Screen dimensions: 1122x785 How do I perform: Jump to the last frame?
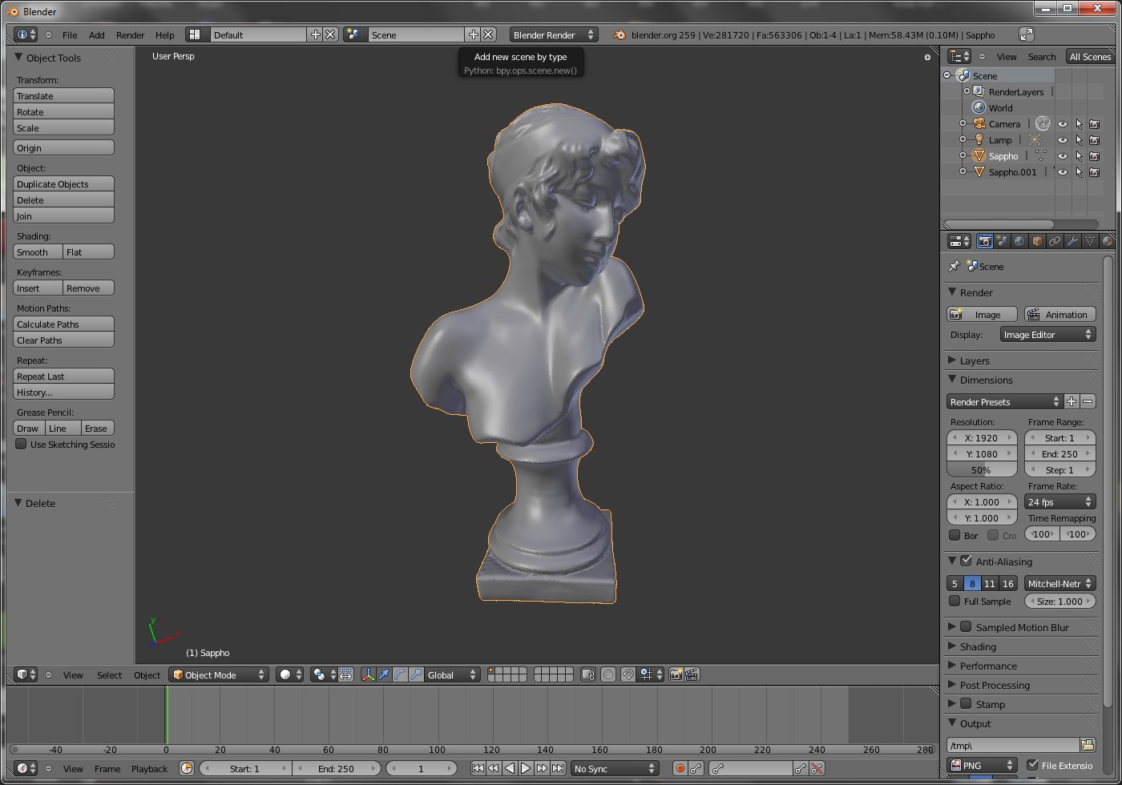coord(558,768)
